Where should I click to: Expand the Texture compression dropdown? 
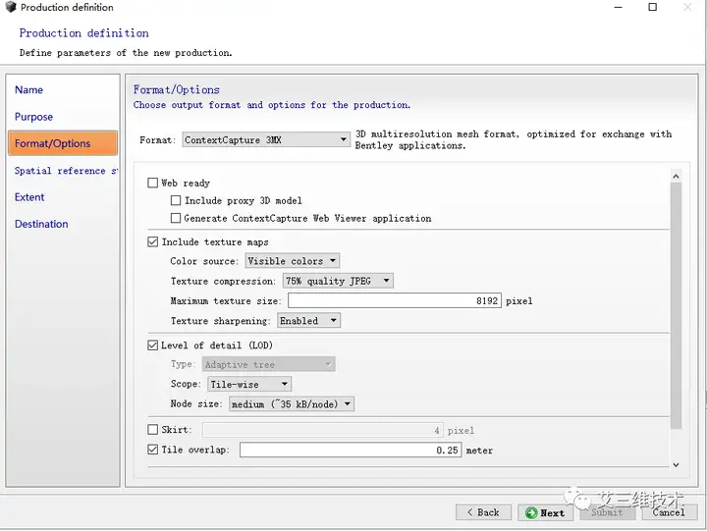click(x=338, y=281)
